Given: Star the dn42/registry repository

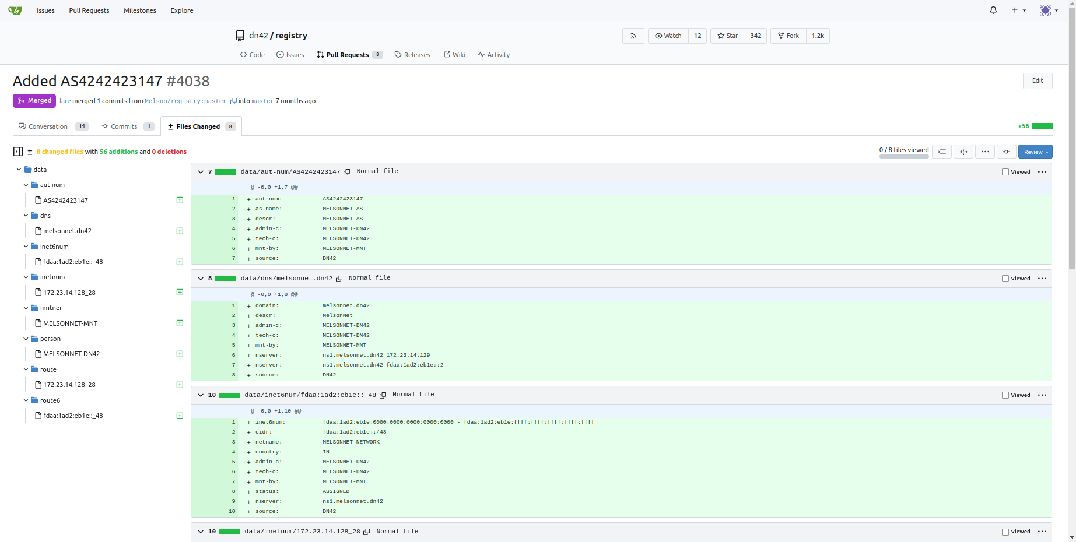Looking at the screenshot, I should (727, 36).
